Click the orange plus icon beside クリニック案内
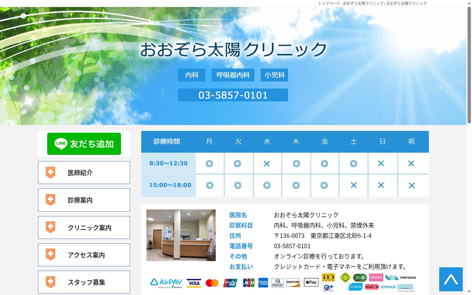 click(x=51, y=228)
